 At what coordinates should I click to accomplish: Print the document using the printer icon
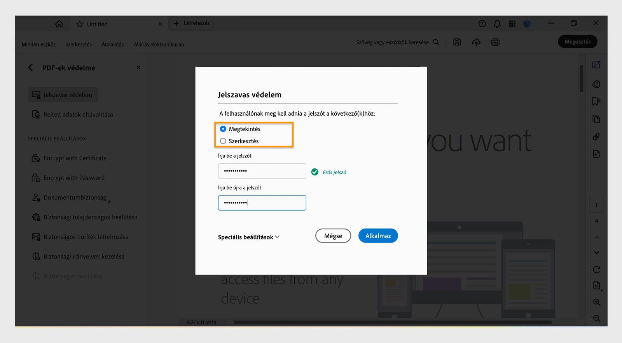[495, 42]
